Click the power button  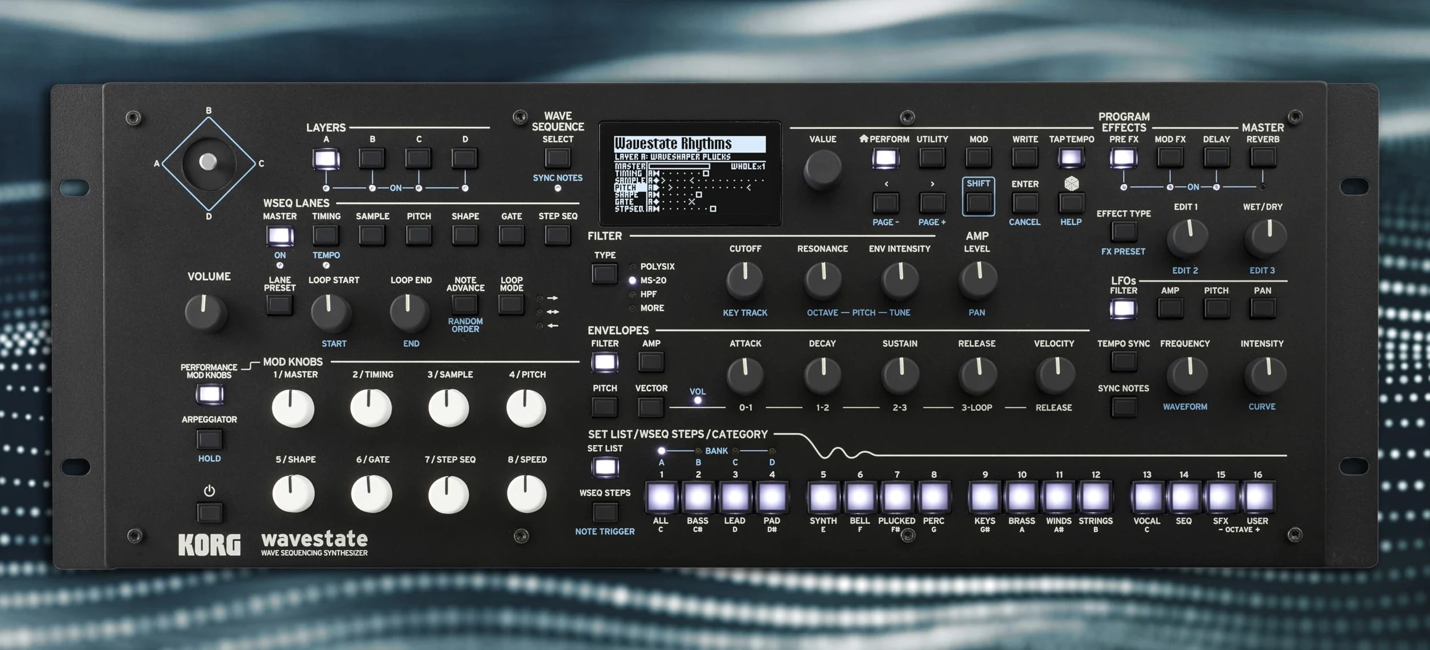[x=209, y=513]
